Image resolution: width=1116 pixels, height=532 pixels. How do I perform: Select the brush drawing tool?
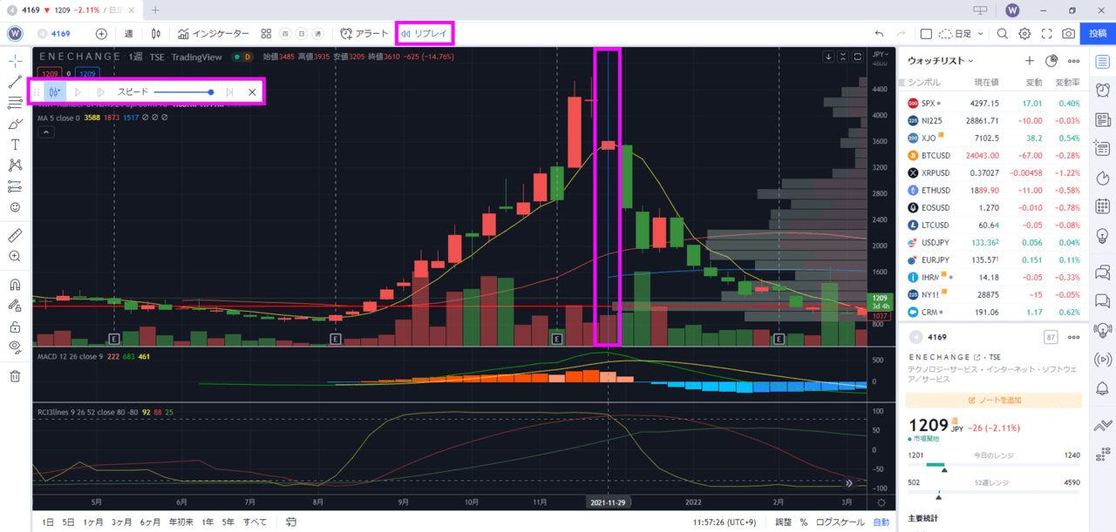coord(15,124)
